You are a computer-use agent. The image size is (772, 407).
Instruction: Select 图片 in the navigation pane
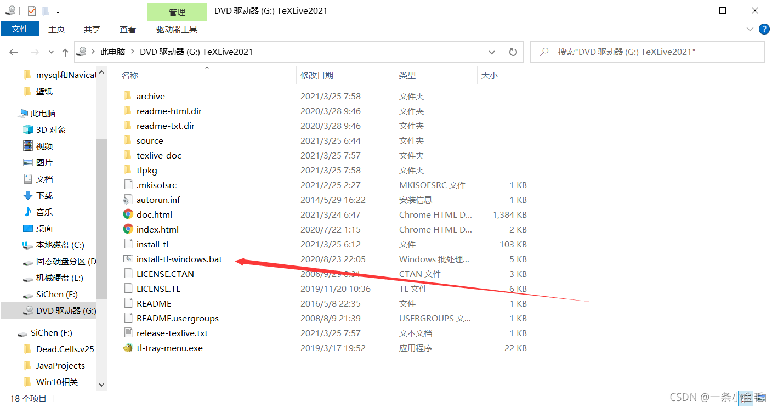[44, 162]
